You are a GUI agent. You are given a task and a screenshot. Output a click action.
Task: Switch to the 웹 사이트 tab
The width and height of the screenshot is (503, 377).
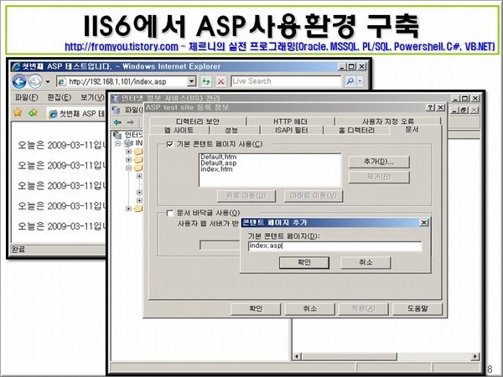[x=179, y=130]
